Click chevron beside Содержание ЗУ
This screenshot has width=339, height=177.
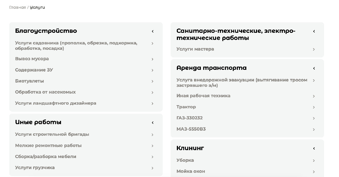pos(153,70)
